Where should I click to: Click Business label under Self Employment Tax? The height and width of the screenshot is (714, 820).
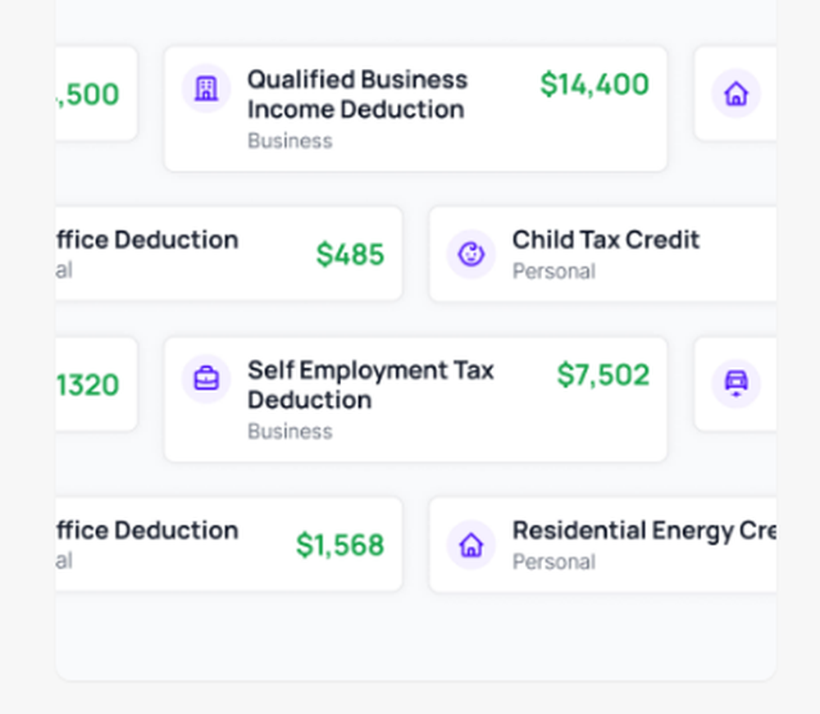click(289, 431)
